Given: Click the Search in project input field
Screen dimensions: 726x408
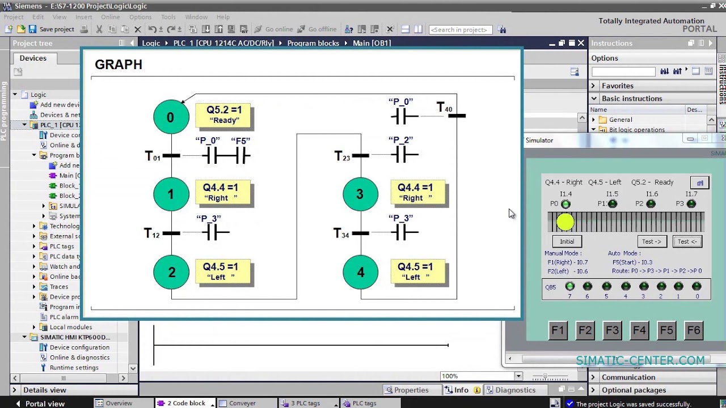Looking at the screenshot, I should click(x=460, y=29).
